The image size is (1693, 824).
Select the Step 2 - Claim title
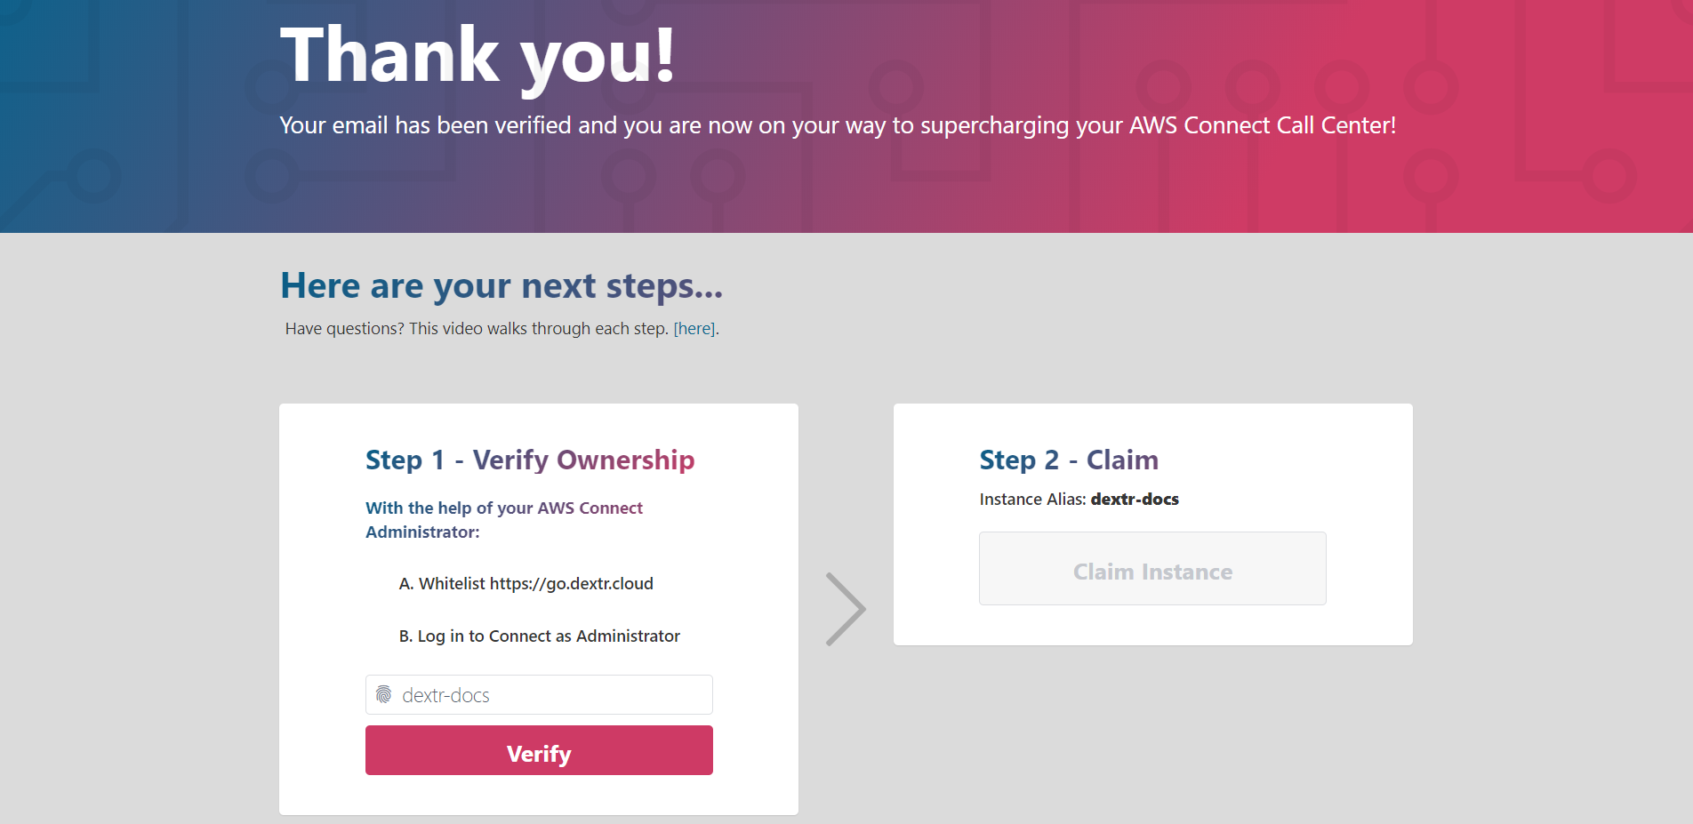[x=1069, y=460]
